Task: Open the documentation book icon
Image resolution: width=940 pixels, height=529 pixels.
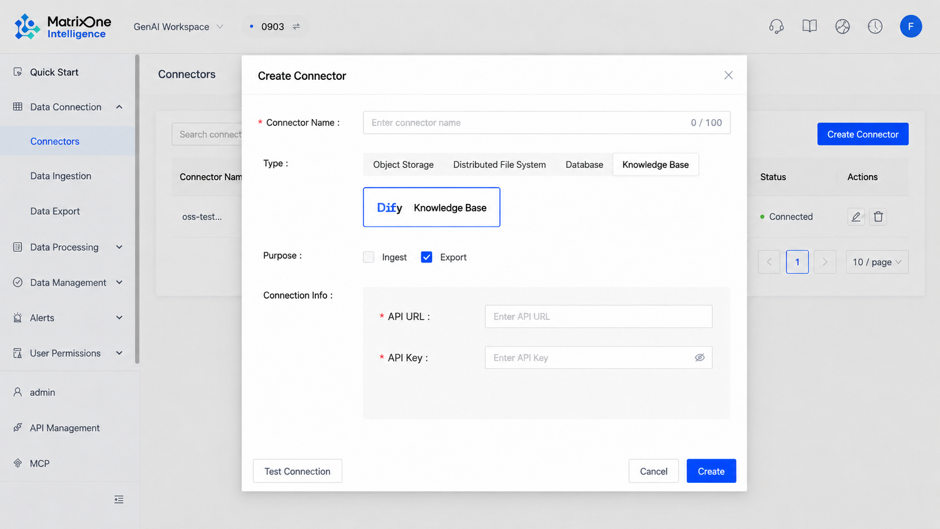Action: pos(810,26)
